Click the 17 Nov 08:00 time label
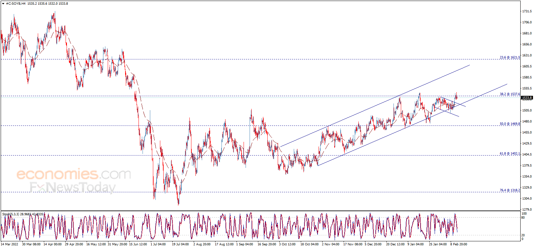 click(353, 244)
